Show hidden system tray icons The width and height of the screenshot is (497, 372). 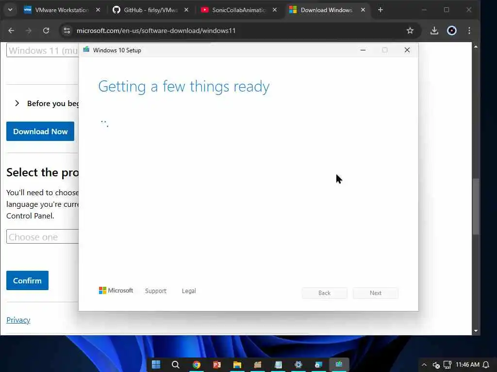point(424,365)
